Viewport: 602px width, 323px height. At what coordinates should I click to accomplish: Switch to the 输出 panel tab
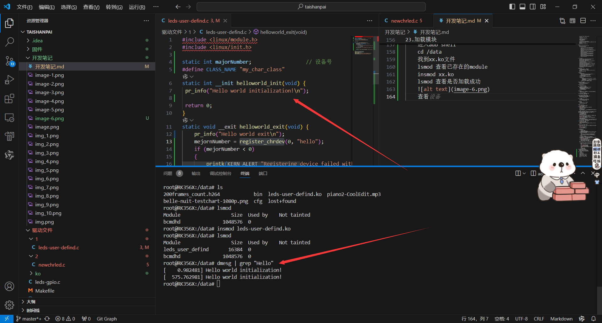point(196,173)
